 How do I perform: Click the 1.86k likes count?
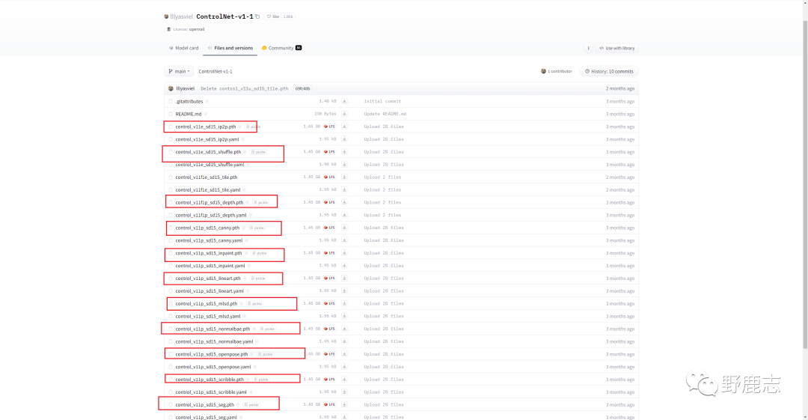point(288,16)
